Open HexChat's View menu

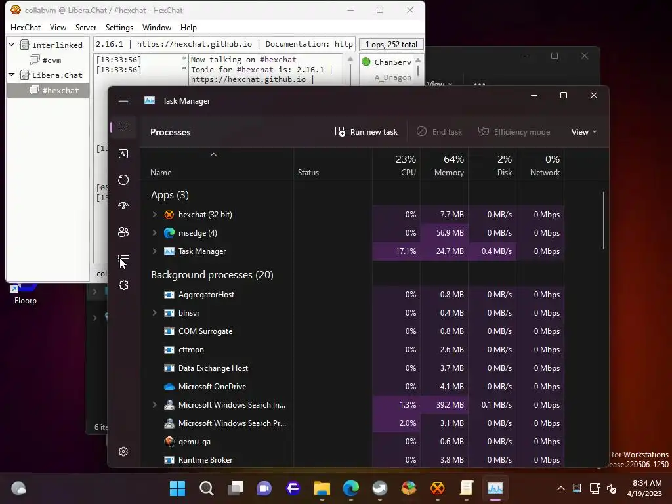[58, 28]
